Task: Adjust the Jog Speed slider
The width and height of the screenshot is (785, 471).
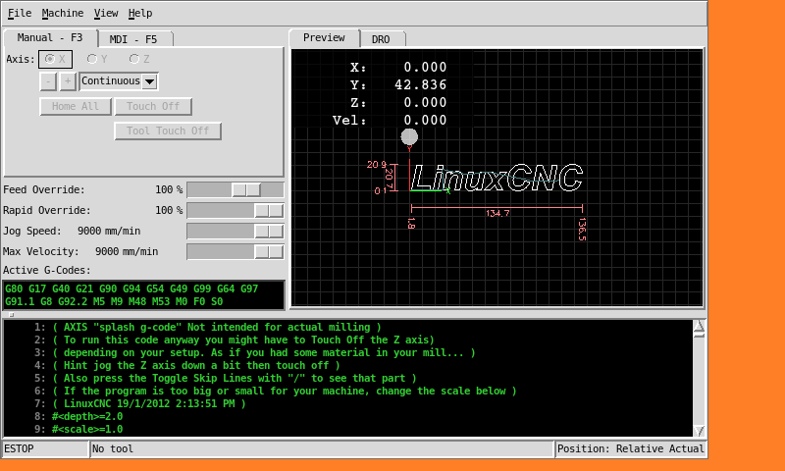Action: click(235, 231)
